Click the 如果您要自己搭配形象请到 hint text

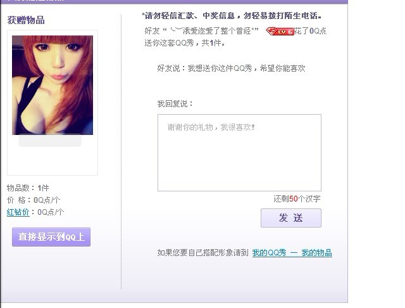coord(202,253)
